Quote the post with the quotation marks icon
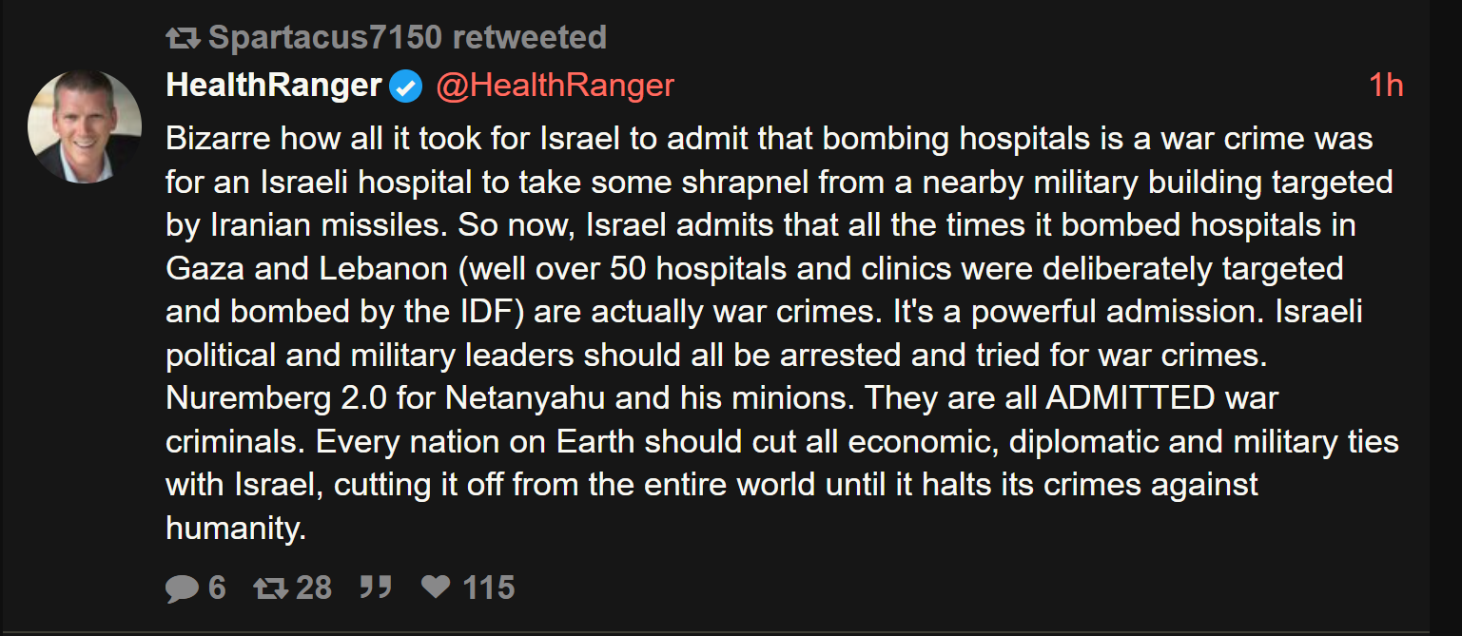Viewport: 1462px width, 636px height. (376, 587)
